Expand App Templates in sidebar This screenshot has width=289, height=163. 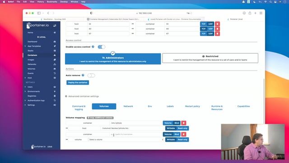pos(25,46)
